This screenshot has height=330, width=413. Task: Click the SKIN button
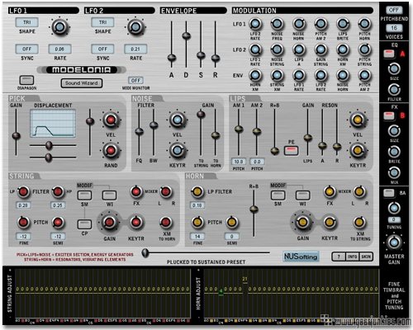[366, 257]
